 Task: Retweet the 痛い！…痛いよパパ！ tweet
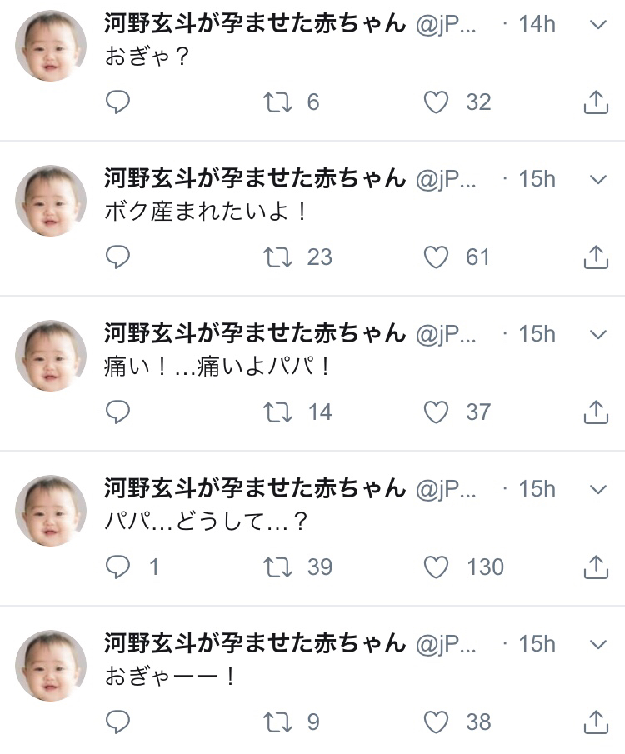coord(277,412)
